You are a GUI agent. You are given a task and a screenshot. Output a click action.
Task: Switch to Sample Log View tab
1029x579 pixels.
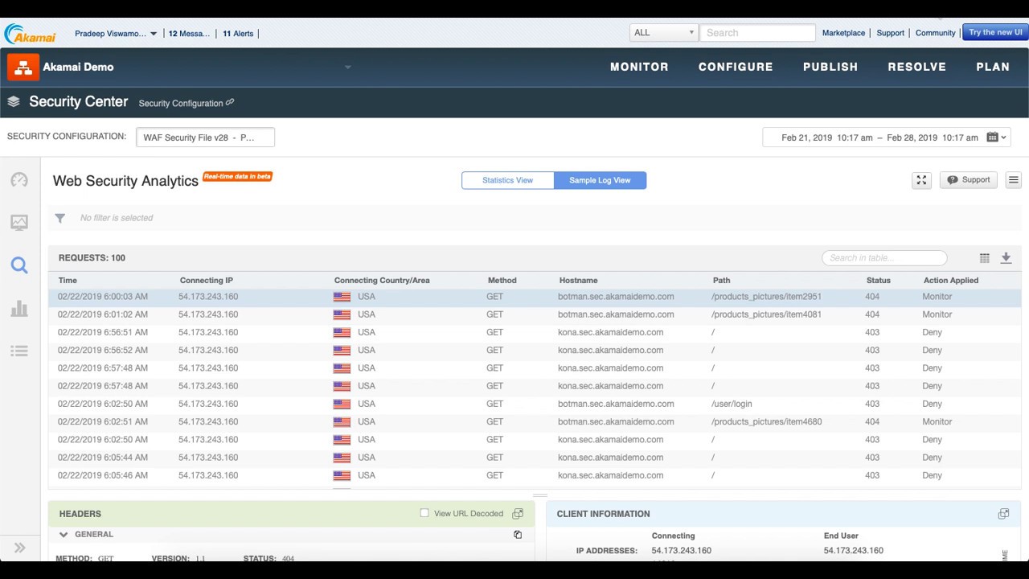[x=601, y=180]
